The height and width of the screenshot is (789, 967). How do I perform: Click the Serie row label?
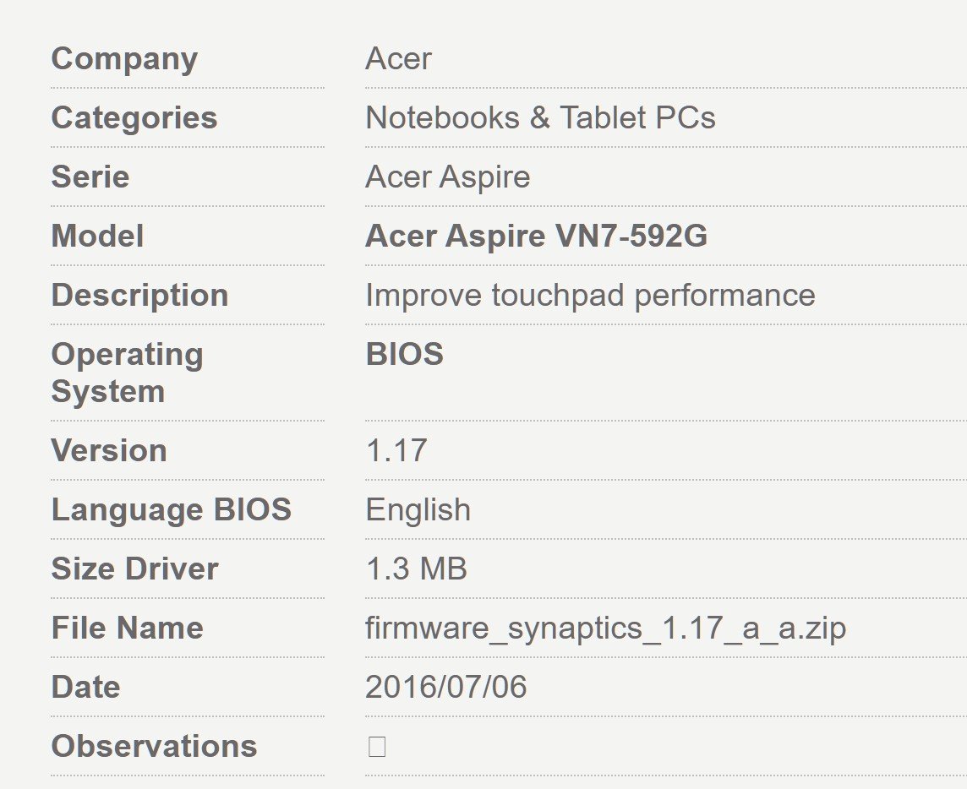(x=90, y=177)
